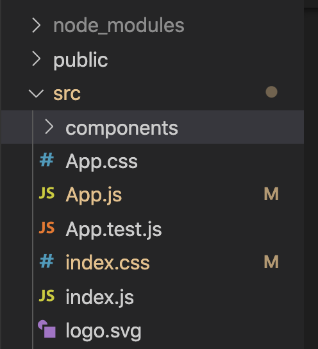Click the purple SVG icon for logo.svg
The height and width of the screenshot is (349, 318).
pyautogui.click(x=47, y=329)
